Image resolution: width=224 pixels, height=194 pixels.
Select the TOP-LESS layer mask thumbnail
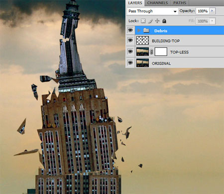click(161, 52)
